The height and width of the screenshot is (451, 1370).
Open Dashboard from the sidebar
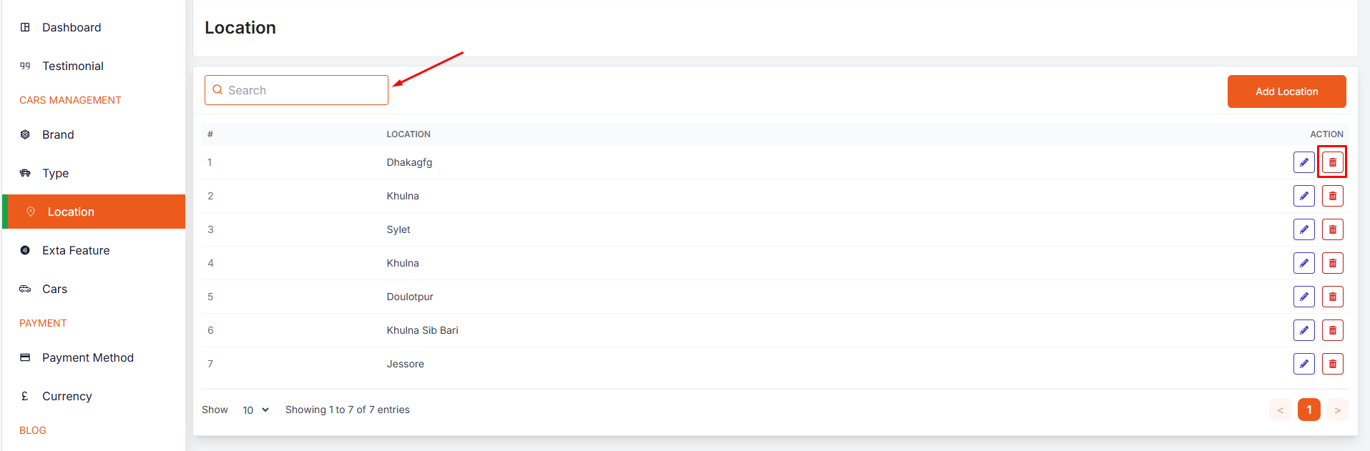72,27
